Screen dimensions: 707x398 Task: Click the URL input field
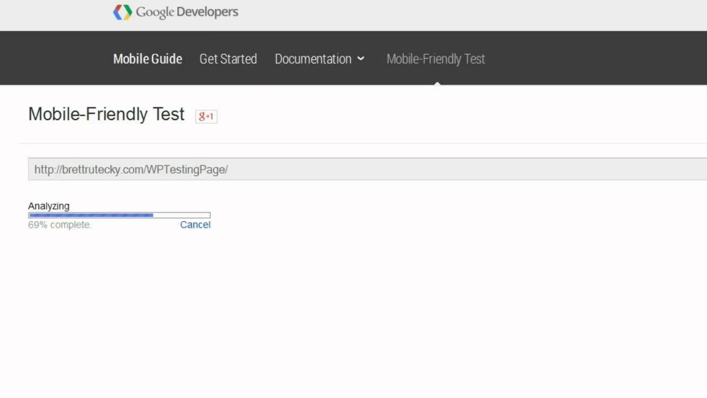[x=368, y=169]
